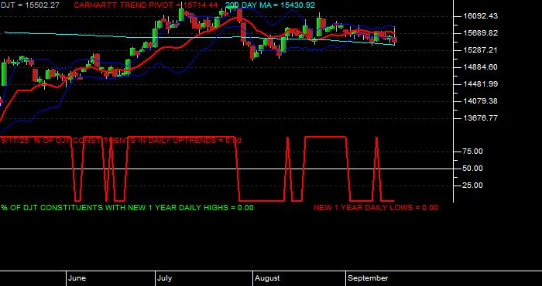Viewport: 542px width, 286px height.
Task: Select the NEW 1 YEAR DAILY LOWS text
Action: [376, 208]
